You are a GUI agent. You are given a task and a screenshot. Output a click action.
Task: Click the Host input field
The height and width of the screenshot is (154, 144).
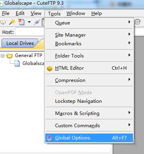pyautogui.click(x=30, y=32)
